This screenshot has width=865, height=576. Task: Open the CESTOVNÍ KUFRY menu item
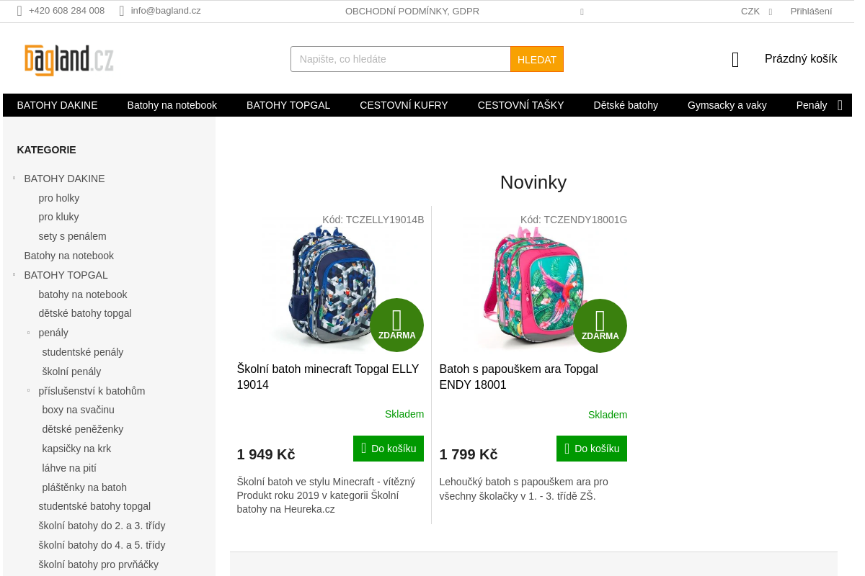tap(404, 105)
